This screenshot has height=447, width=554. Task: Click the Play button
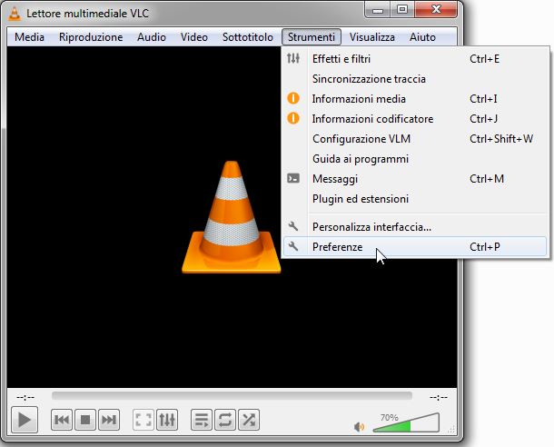click(25, 420)
